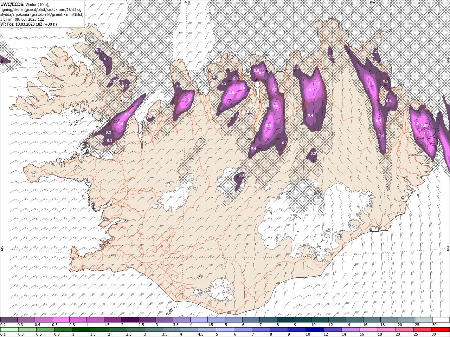Viewport: 450px width, 337px height.
Task: Click the top-row legend swatch between 2 and 2.5
Action: click(x=130, y=319)
